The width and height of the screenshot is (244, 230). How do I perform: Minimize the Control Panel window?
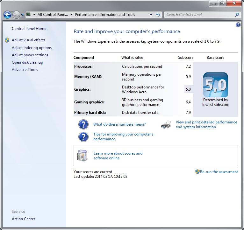point(214,3)
